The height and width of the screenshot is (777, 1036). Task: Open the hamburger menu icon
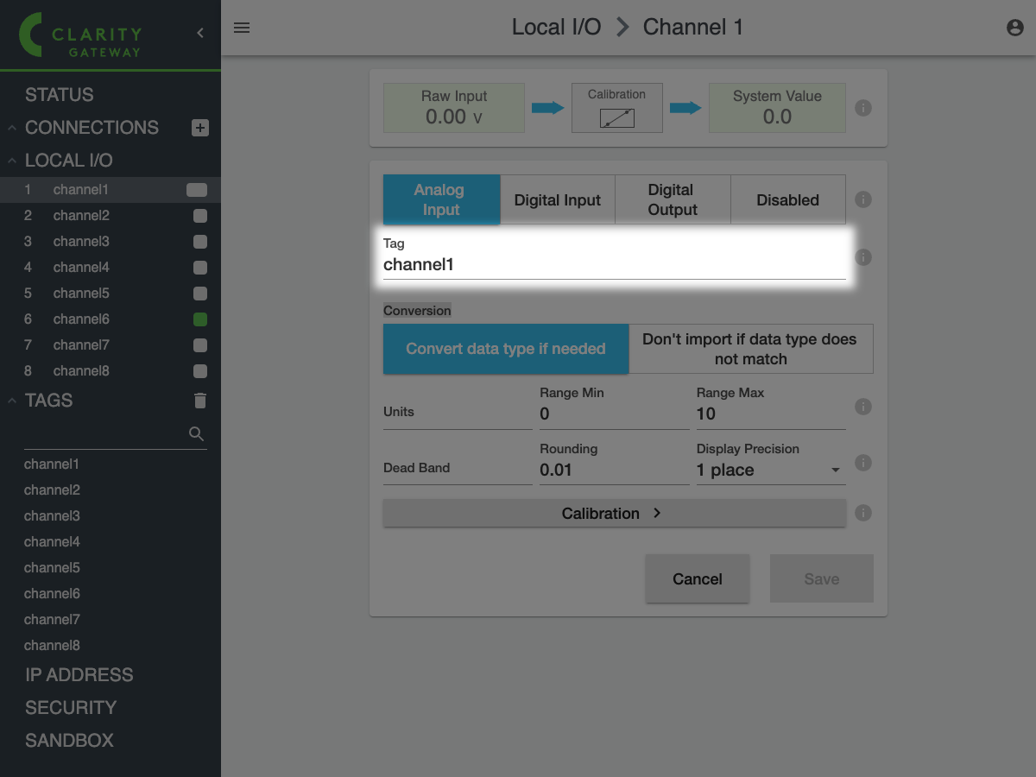point(242,28)
